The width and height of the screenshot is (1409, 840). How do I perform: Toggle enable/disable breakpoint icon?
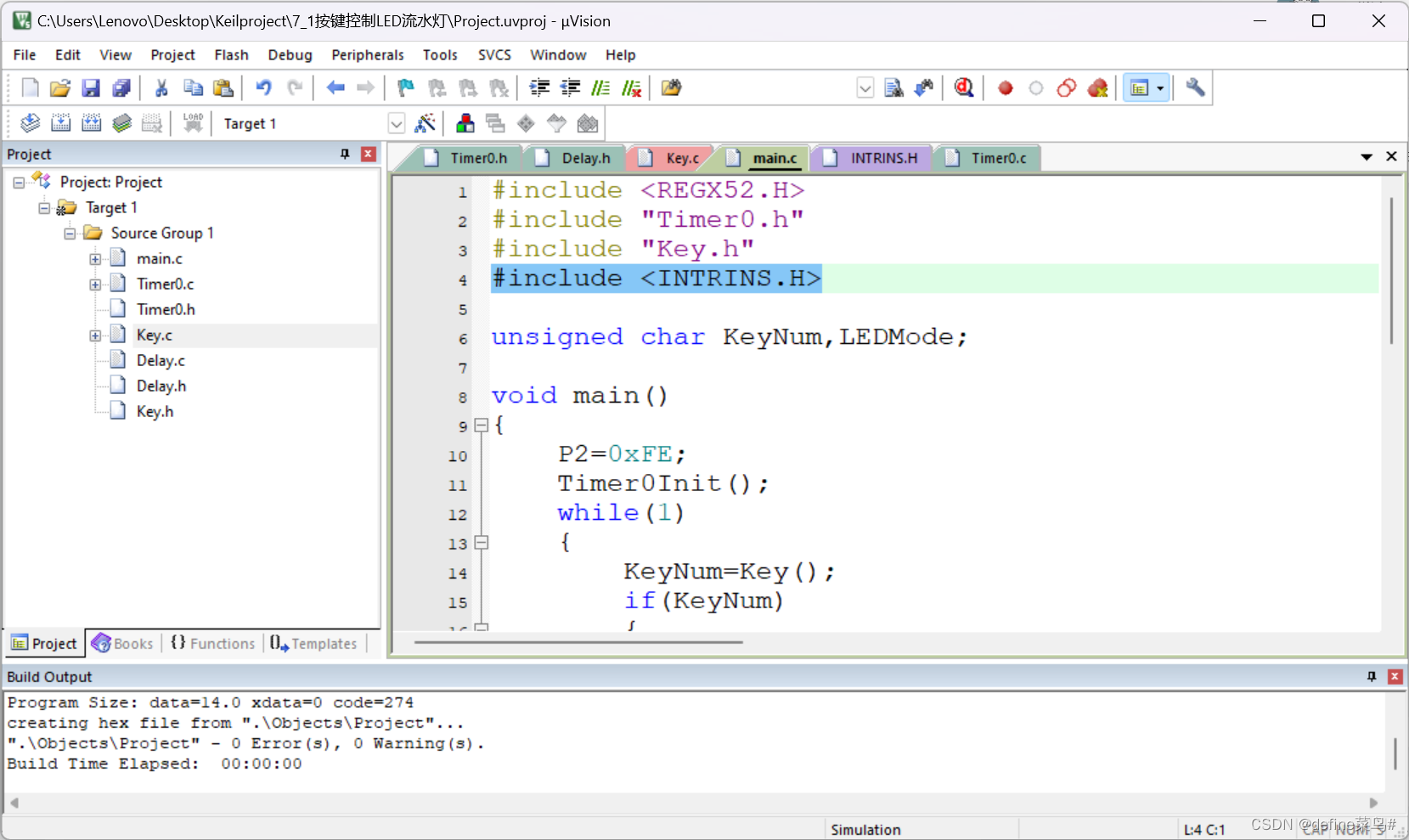click(x=1036, y=87)
